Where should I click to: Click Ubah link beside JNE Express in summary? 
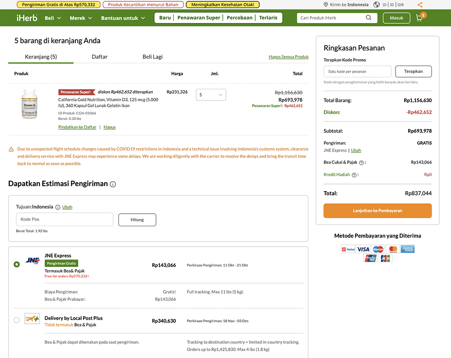tap(356, 150)
